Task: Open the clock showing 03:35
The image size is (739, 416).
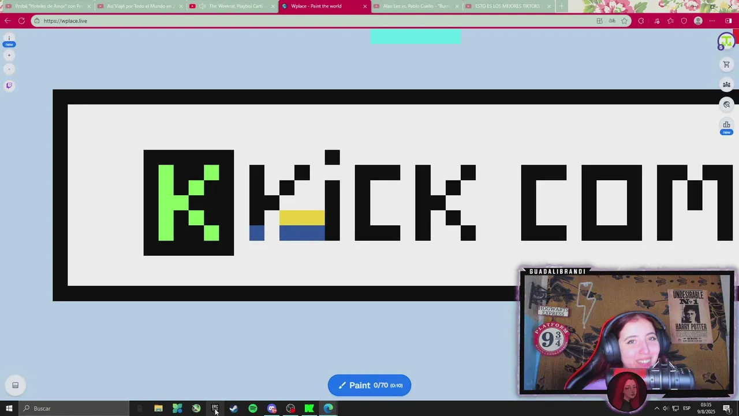Action: (706, 408)
